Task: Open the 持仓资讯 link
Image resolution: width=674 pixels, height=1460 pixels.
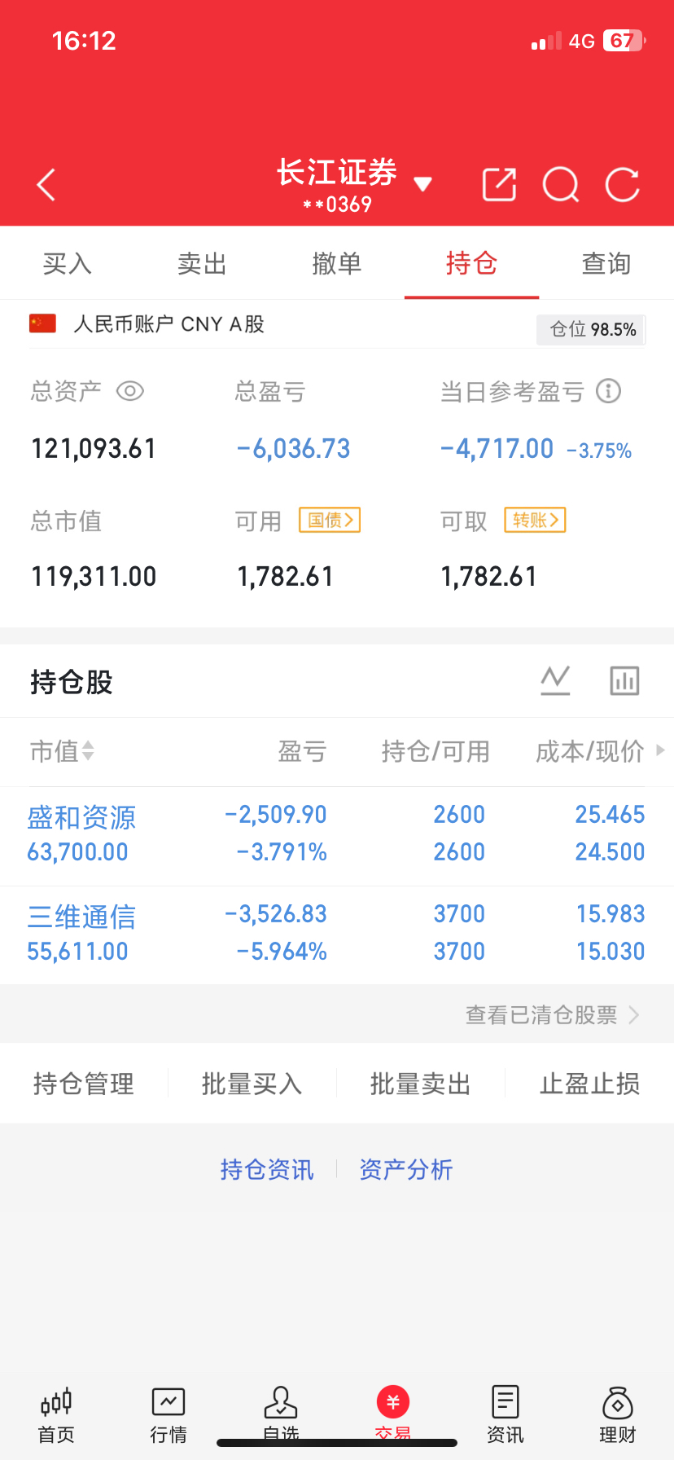Action: pos(267,1170)
